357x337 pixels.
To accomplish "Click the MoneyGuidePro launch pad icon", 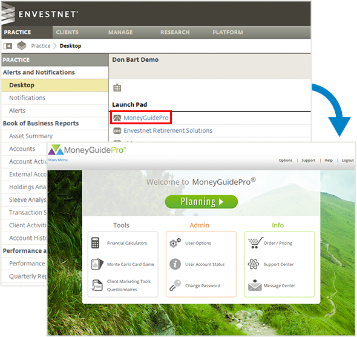I will click(x=117, y=118).
